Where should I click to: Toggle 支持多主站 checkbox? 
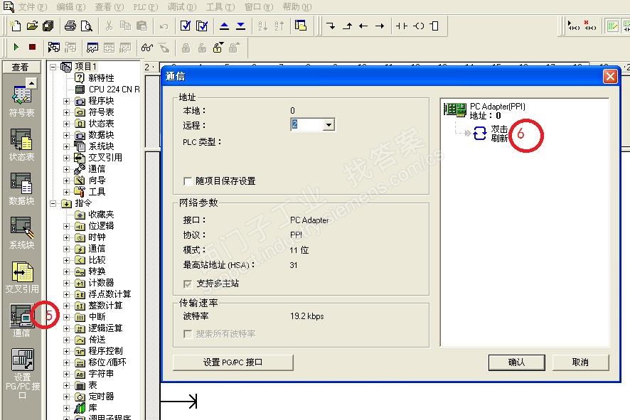coord(187,284)
